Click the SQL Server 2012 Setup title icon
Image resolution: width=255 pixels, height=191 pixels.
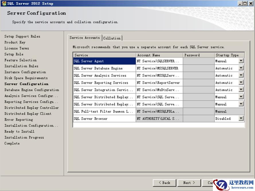(x=4, y=3)
